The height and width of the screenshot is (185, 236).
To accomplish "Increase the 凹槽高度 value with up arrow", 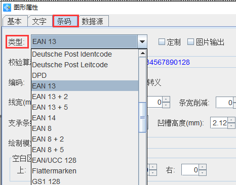I will (x=231, y=120).
